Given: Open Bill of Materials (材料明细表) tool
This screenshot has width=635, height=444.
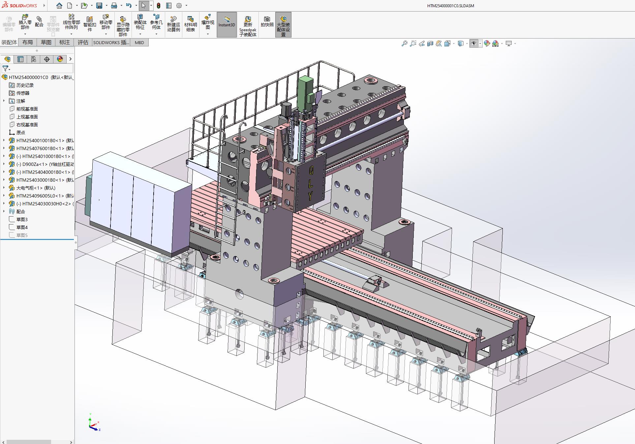Looking at the screenshot, I should click(x=190, y=19).
